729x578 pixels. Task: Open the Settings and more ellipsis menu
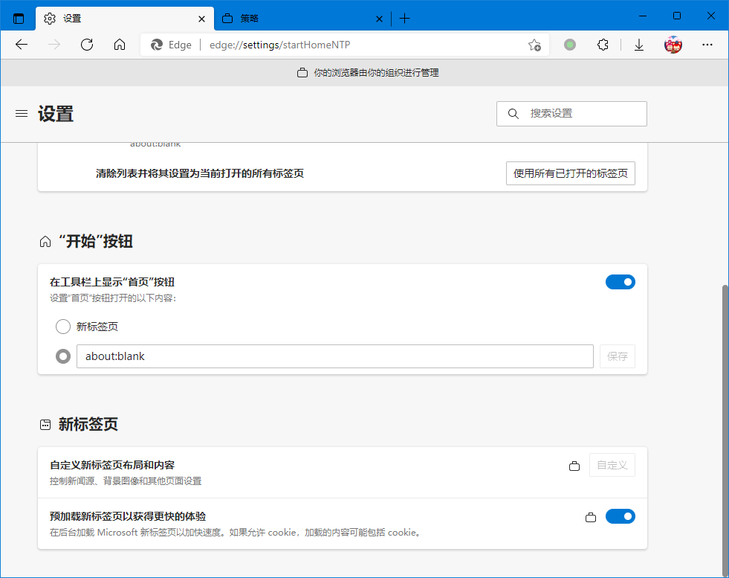707,45
